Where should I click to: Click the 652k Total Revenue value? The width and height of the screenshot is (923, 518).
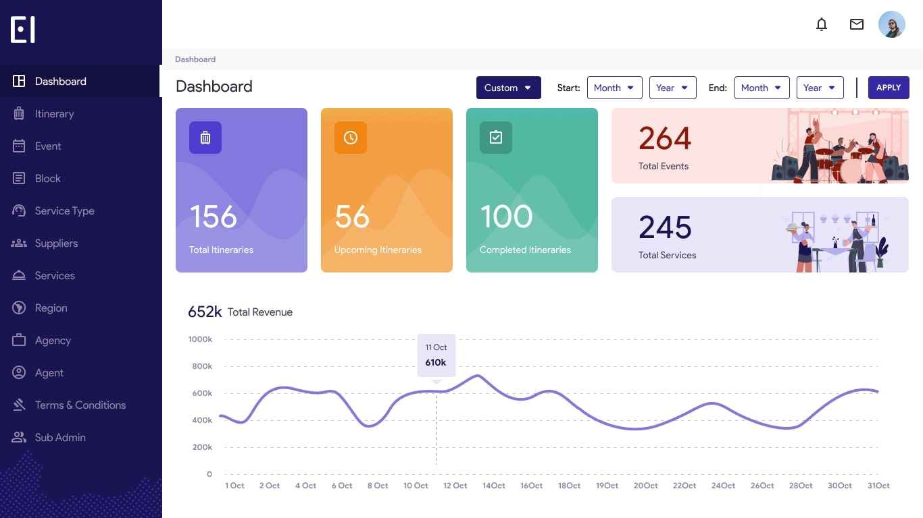tap(205, 312)
